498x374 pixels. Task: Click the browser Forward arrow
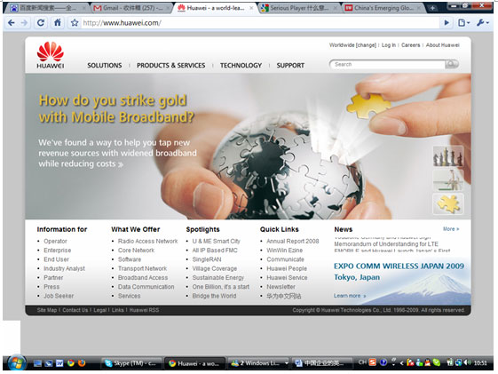(x=24, y=23)
